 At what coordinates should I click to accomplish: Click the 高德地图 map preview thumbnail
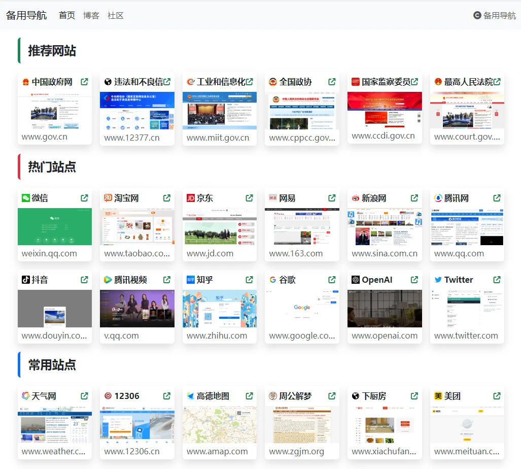click(220, 424)
